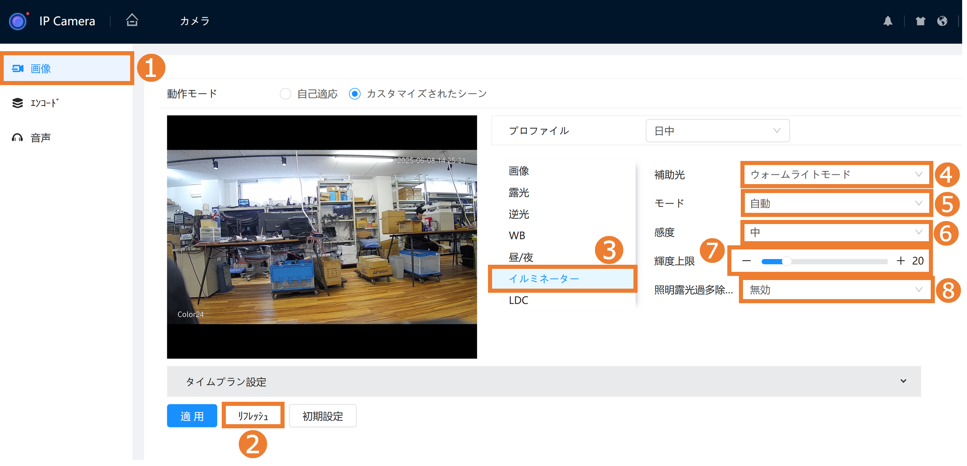Viewport: 967px width, 466px height.
Task: Click the IP Camera logo icon
Action: tap(18, 21)
